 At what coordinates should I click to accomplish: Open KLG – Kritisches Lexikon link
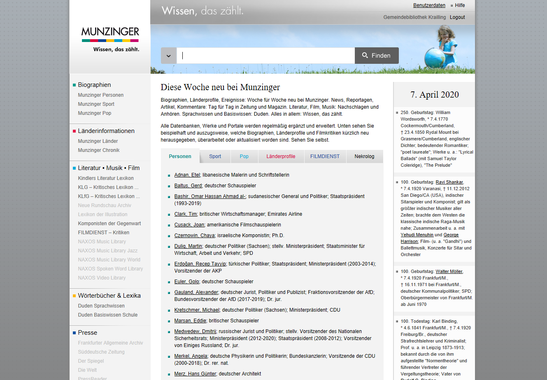pos(108,187)
